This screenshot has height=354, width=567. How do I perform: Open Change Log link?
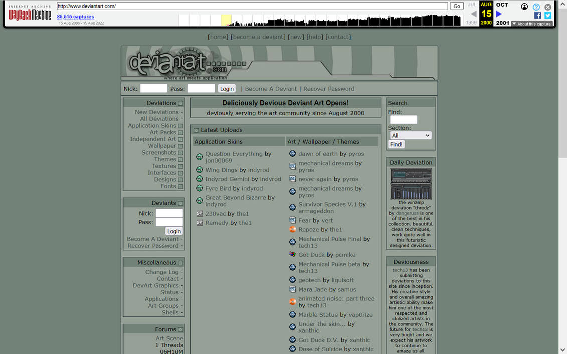162,272
